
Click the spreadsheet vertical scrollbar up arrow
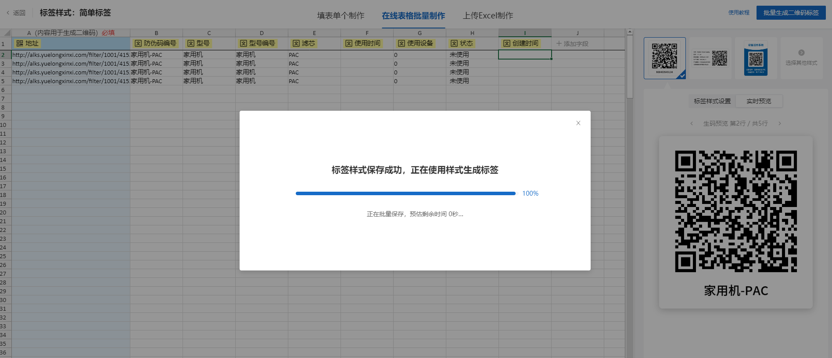point(630,32)
